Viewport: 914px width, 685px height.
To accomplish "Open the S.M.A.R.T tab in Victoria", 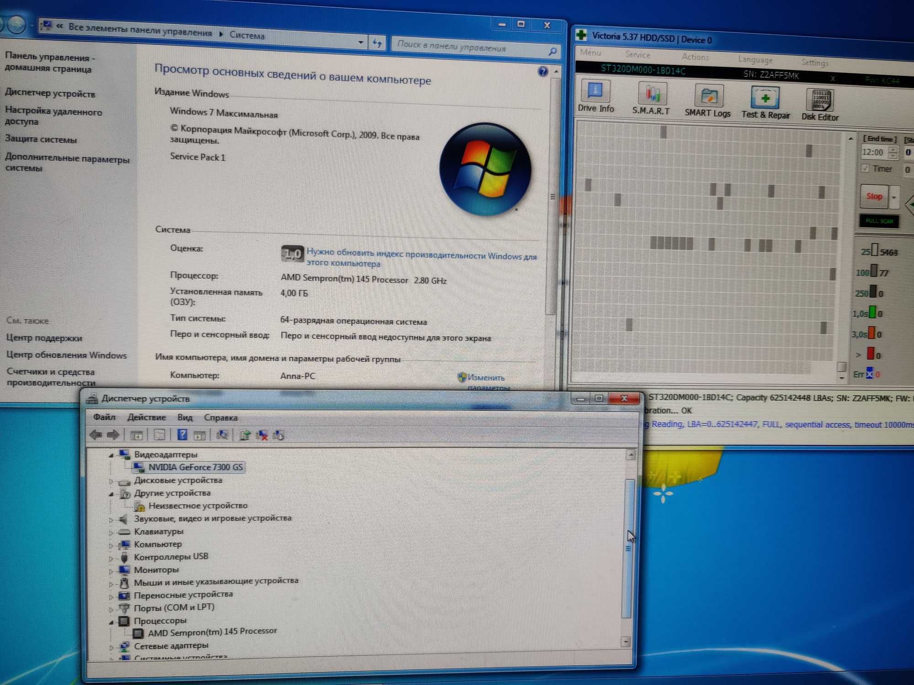I will [651, 99].
